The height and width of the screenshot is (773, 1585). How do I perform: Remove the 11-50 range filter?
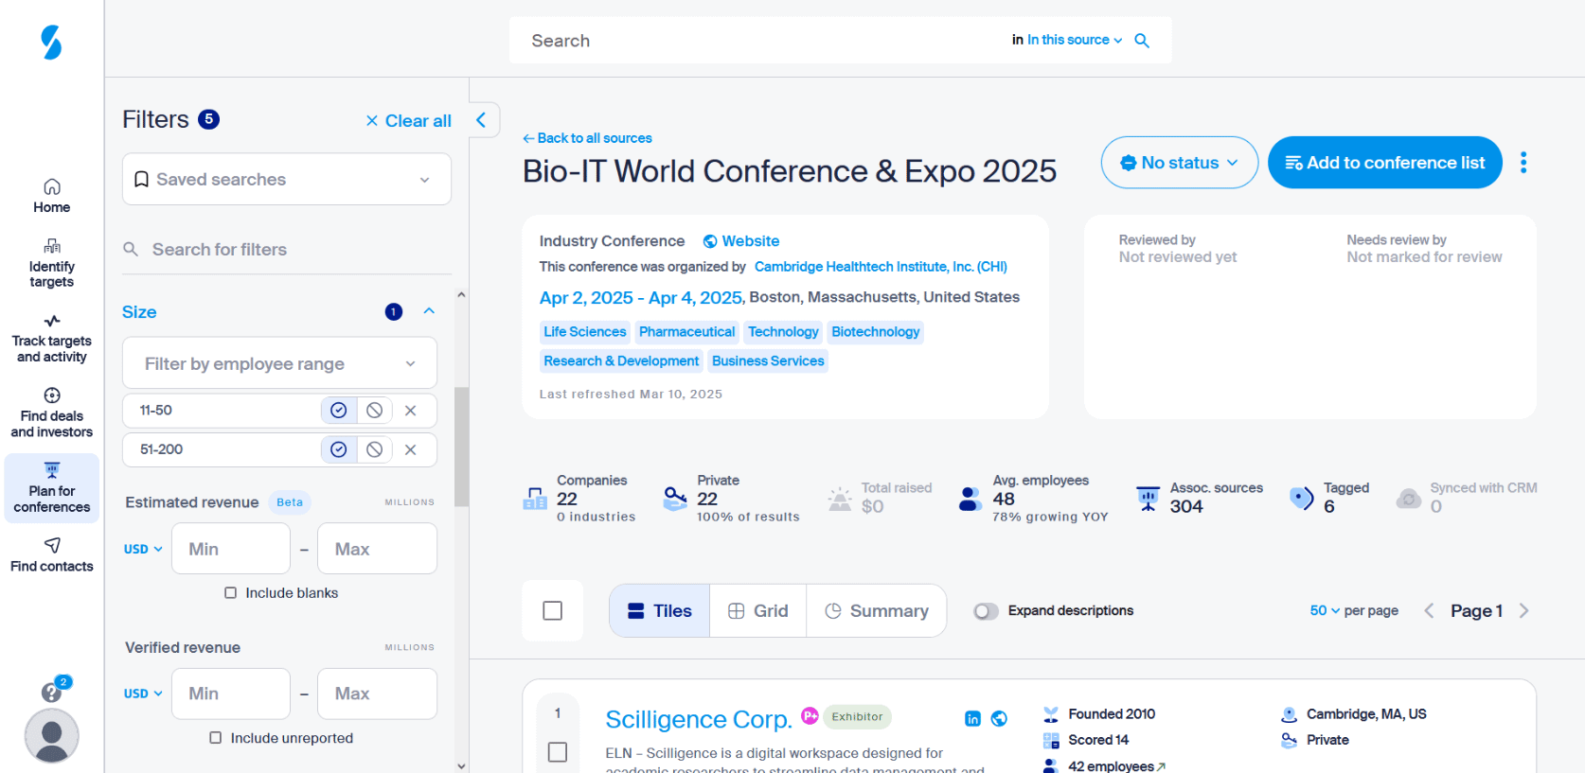click(411, 411)
